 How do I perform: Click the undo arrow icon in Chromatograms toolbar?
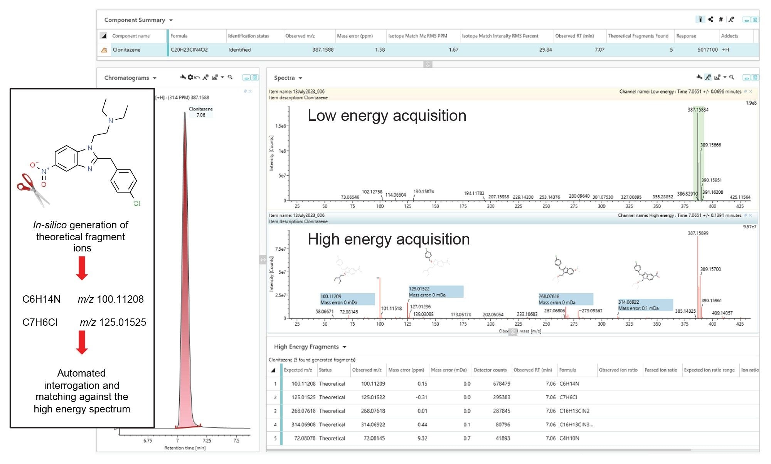pyautogui.click(x=197, y=77)
